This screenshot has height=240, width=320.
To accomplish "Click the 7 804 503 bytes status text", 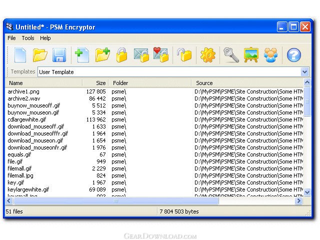I will click(179, 211).
